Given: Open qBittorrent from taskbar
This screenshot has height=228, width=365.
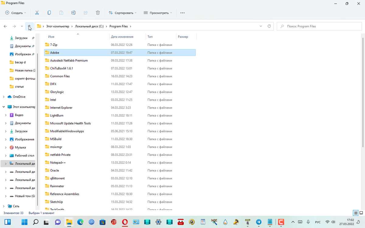Looking at the screenshot, I should [x=91, y=222].
